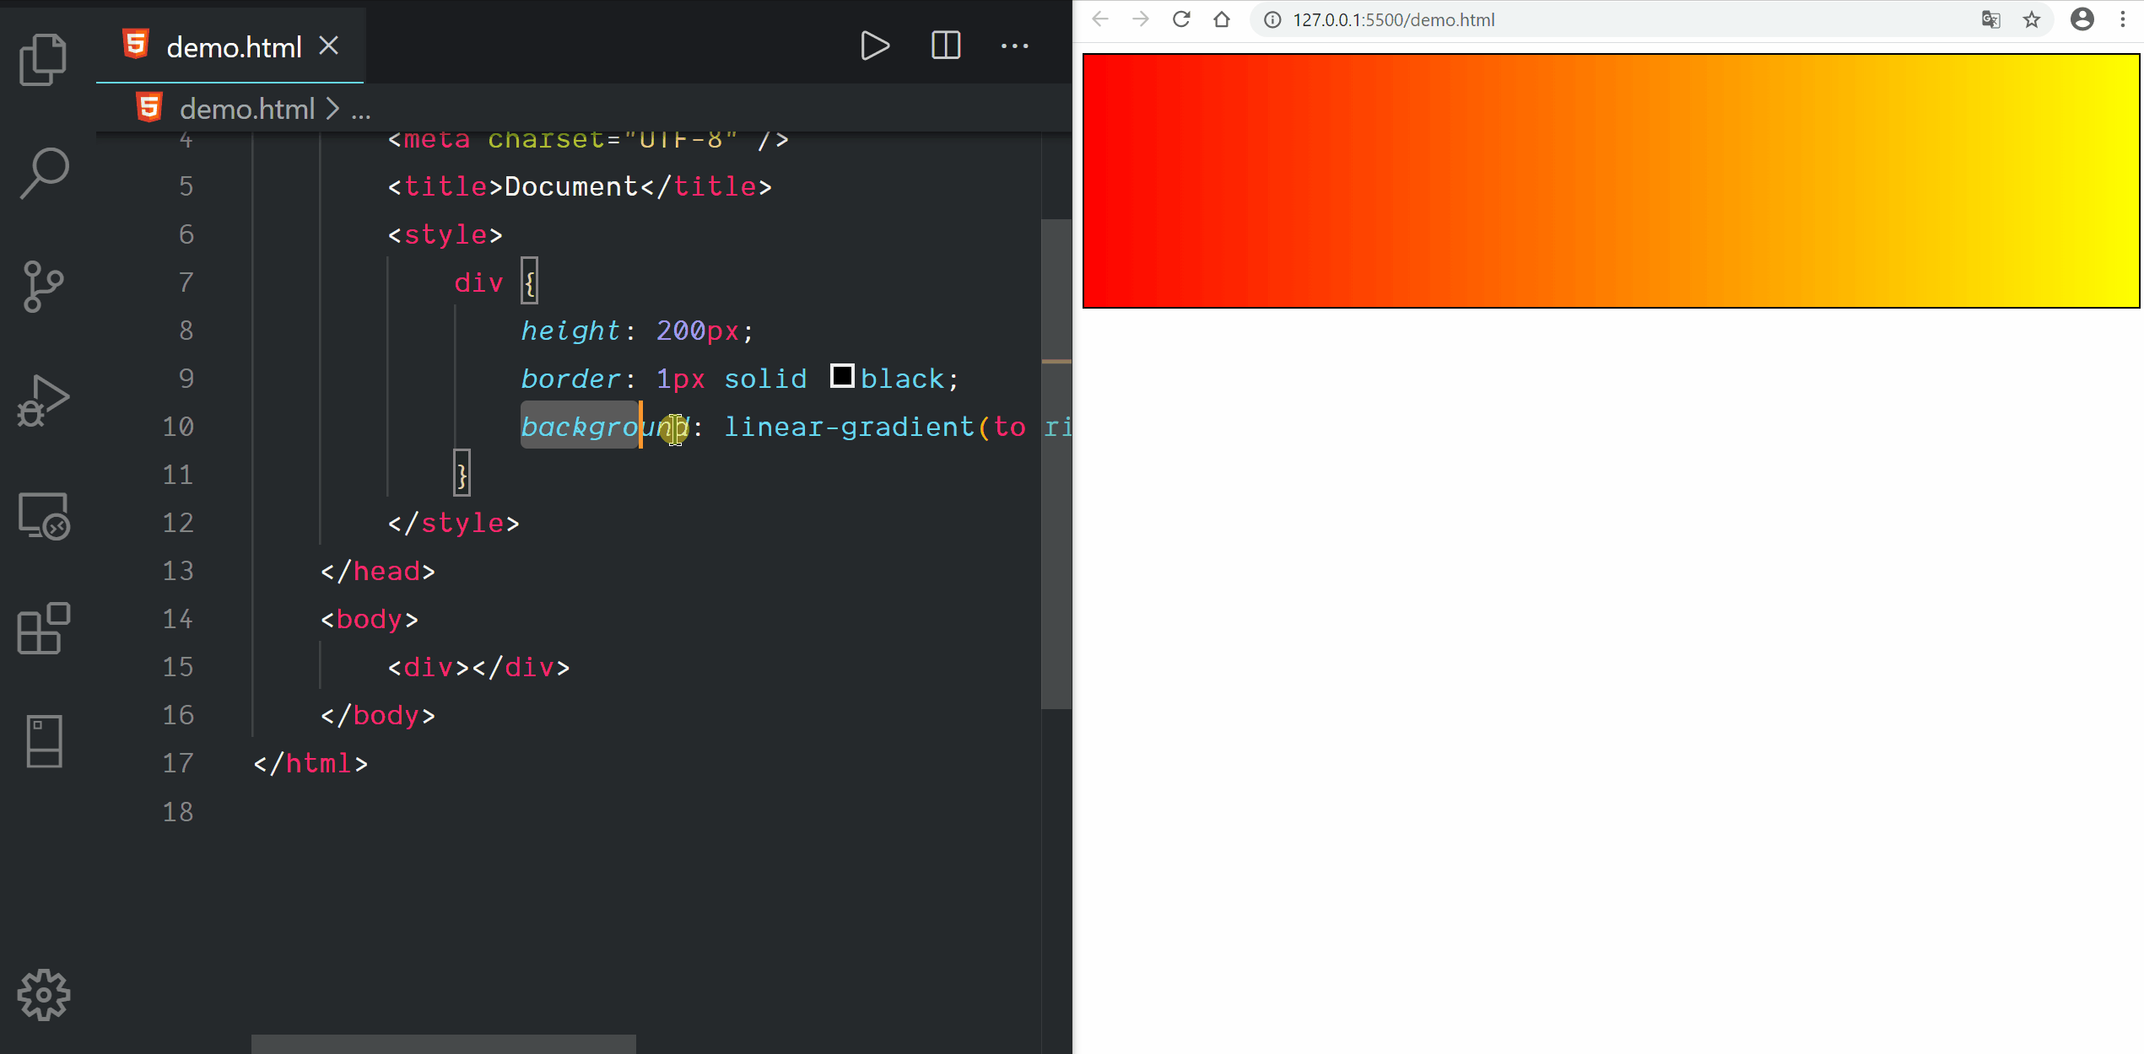2144x1054 pixels.
Task: Open the editor More Actions ellipsis menu
Action: point(1014,46)
